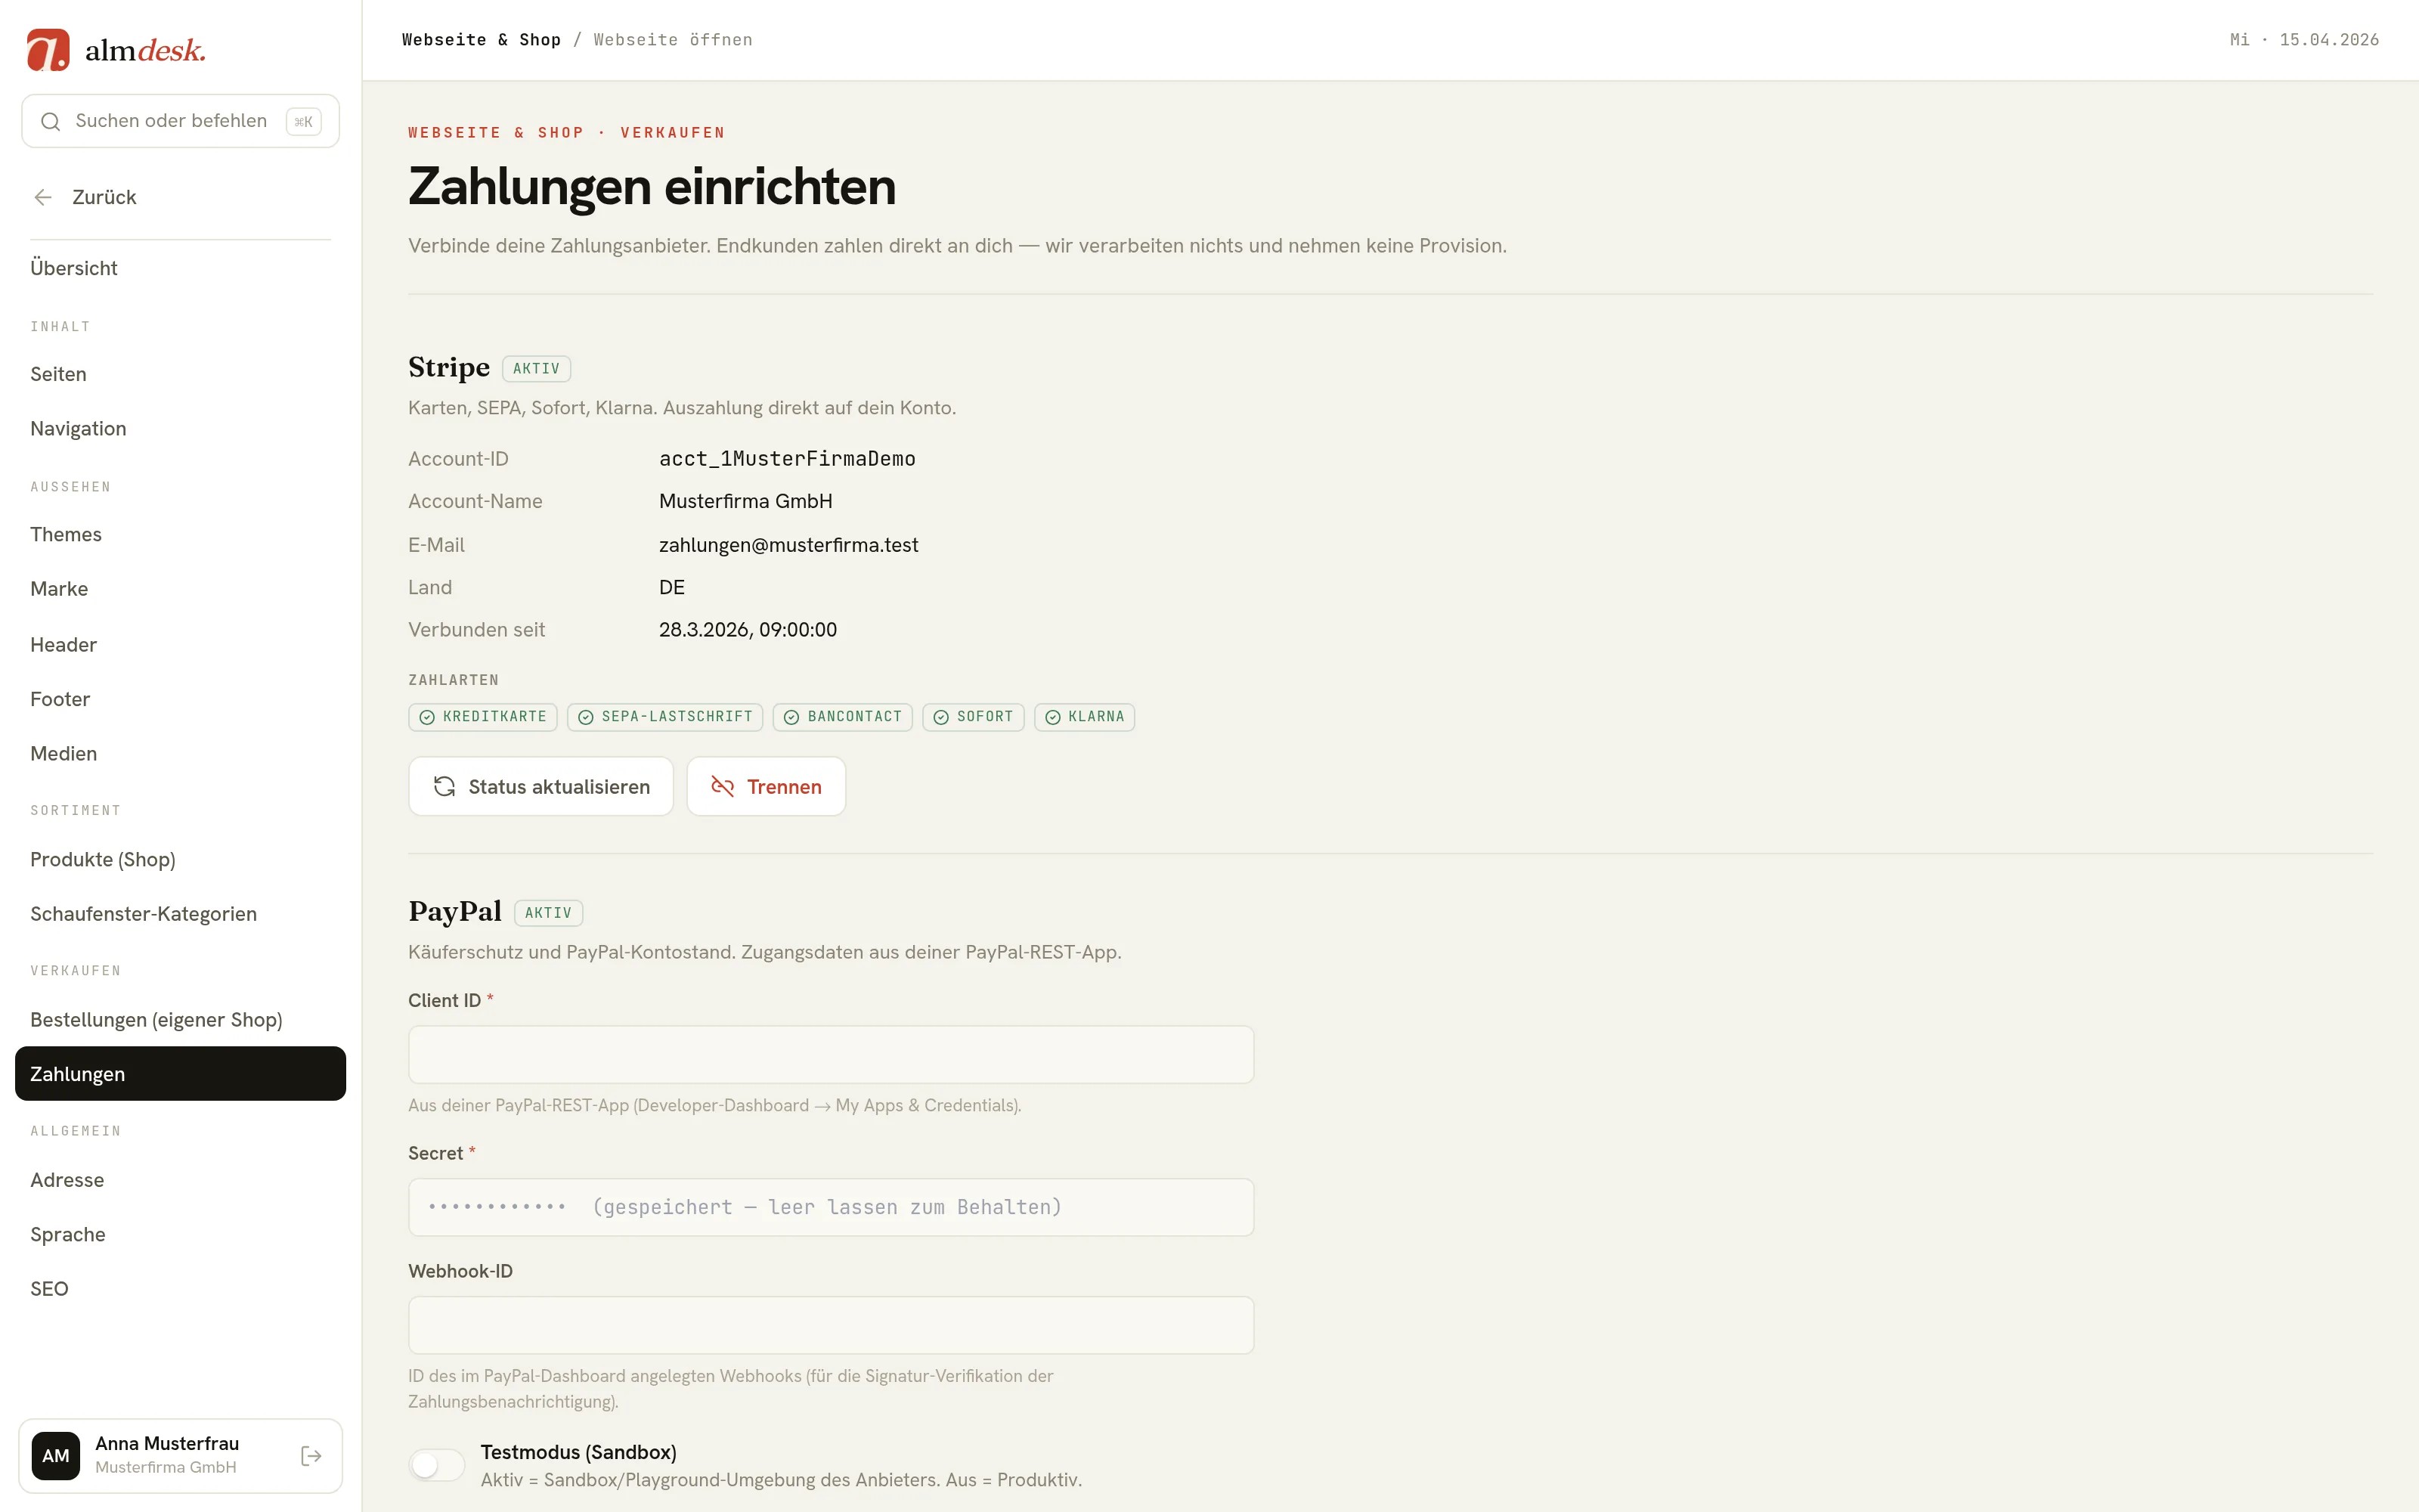Toggle the Testmodus (Sandbox) switch

click(x=437, y=1465)
